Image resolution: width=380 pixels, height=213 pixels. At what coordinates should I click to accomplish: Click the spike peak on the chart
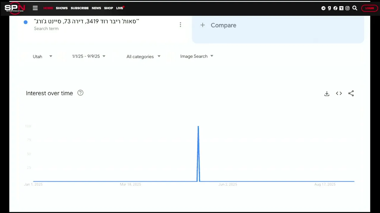(x=198, y=127)
